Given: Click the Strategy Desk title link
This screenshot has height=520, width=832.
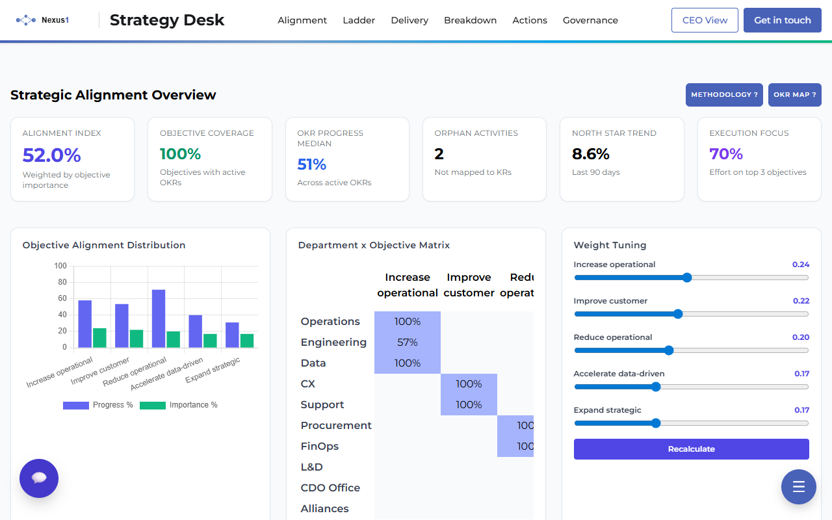Looking at the screenshot, I should (x=166, y=20).
